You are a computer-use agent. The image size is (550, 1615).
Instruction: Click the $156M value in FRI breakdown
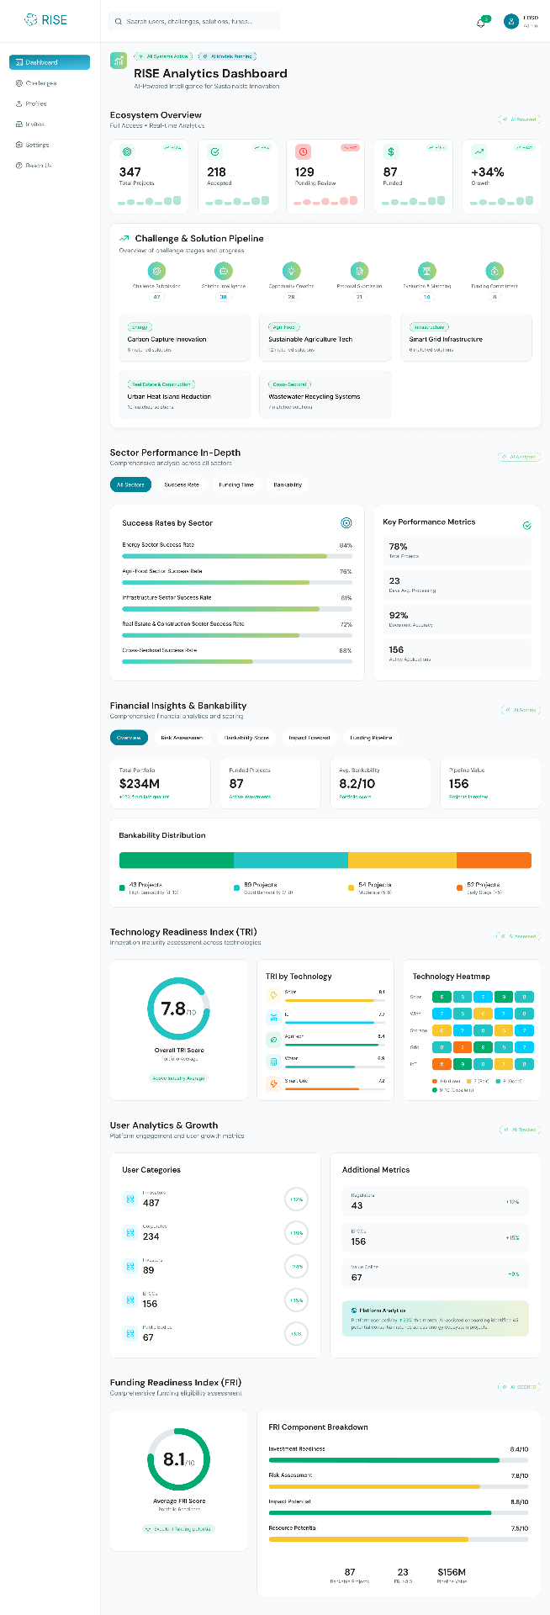[452, 1572]
